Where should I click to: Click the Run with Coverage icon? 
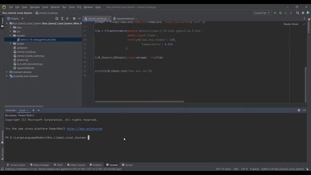point(286,13)
